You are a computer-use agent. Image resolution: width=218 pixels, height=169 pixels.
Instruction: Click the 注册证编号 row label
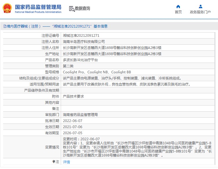tap(50, 36)
